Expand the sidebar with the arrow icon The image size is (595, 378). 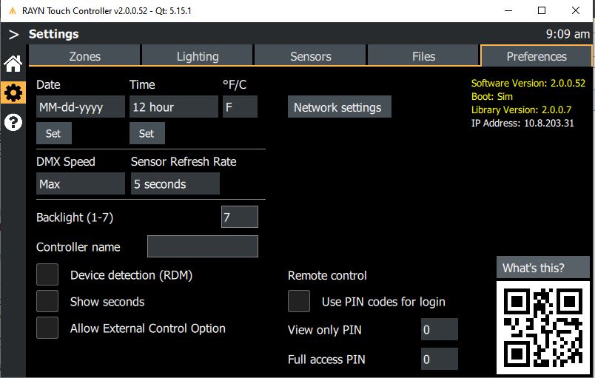(x=13, y=35)
